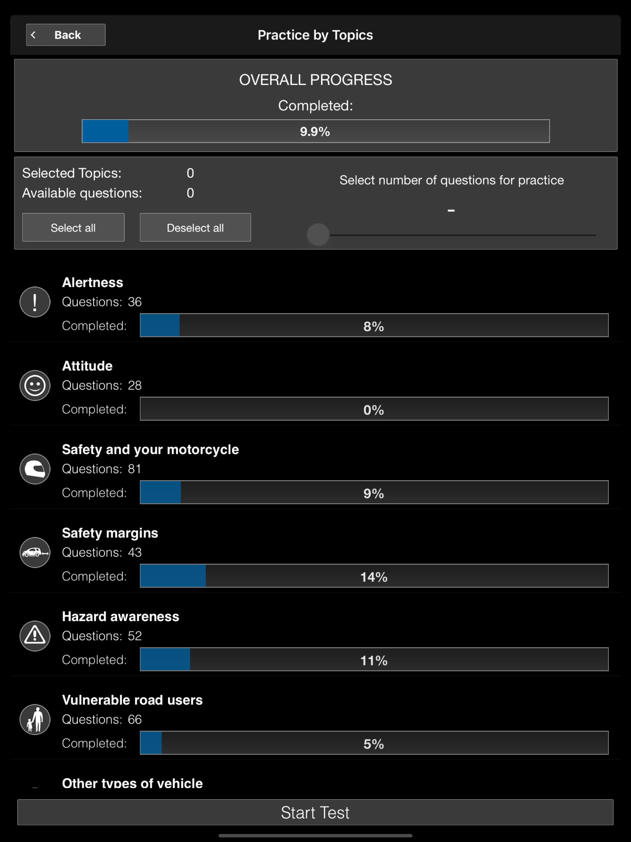
Task: Click the back chevron arrow icon
Action: click(34, 35)
